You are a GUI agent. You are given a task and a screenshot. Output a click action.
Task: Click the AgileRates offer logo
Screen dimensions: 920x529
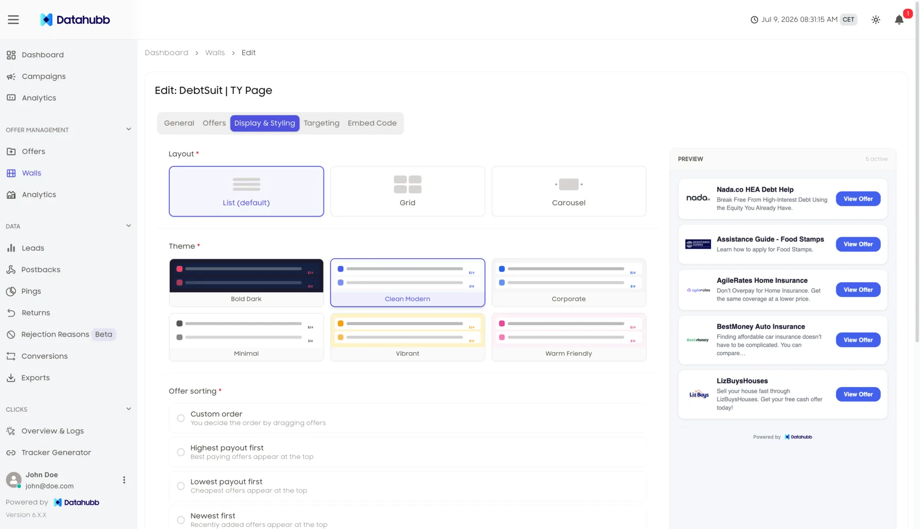(x=698, y=290)
